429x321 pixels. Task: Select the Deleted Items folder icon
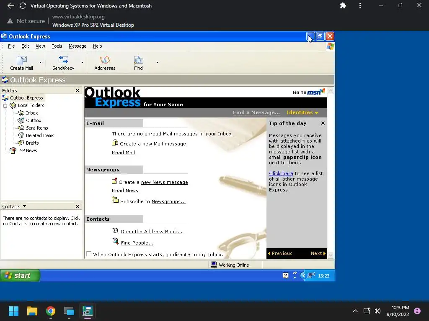(x=21, y=135)
